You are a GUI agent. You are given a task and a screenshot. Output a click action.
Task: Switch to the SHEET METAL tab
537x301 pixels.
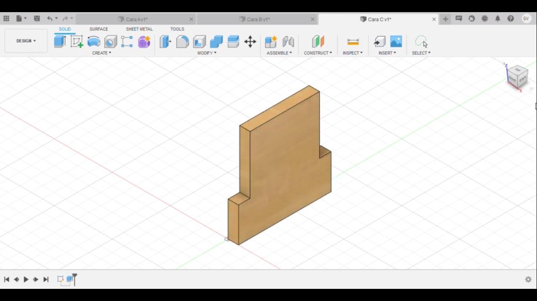[139, 29]
